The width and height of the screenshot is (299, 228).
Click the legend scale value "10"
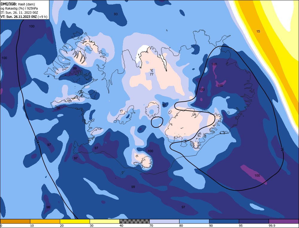(32, 226)
